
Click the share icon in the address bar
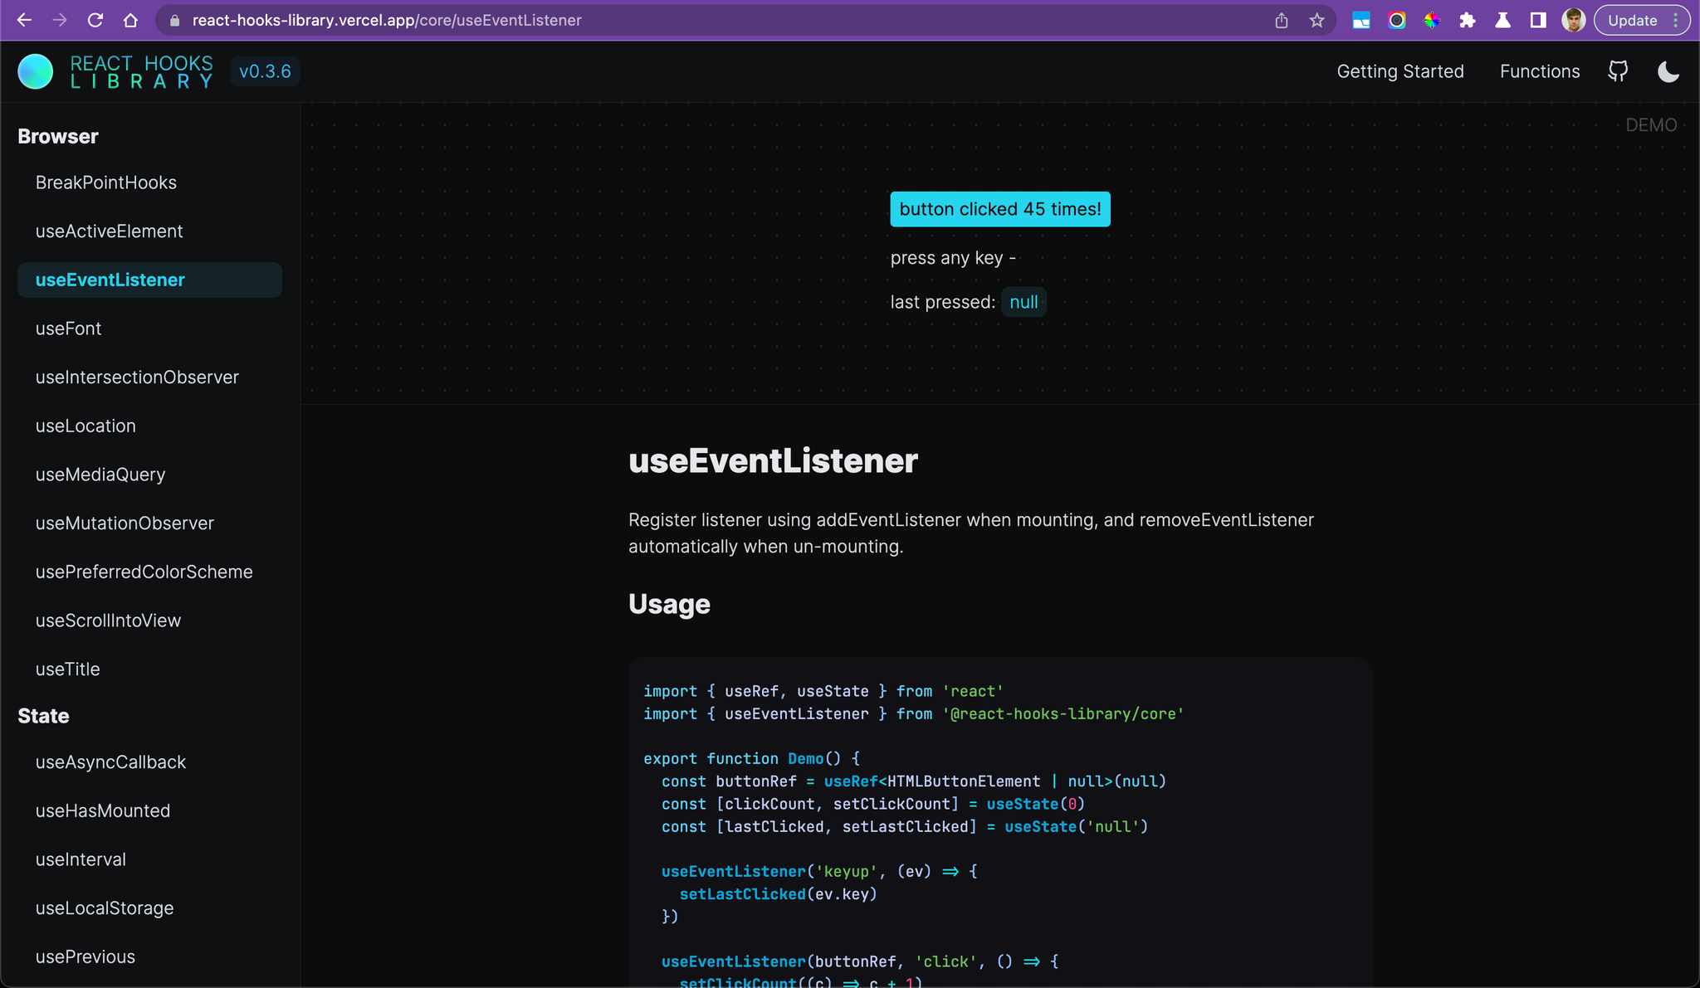pyautogui.click(x=1282, y=20)
